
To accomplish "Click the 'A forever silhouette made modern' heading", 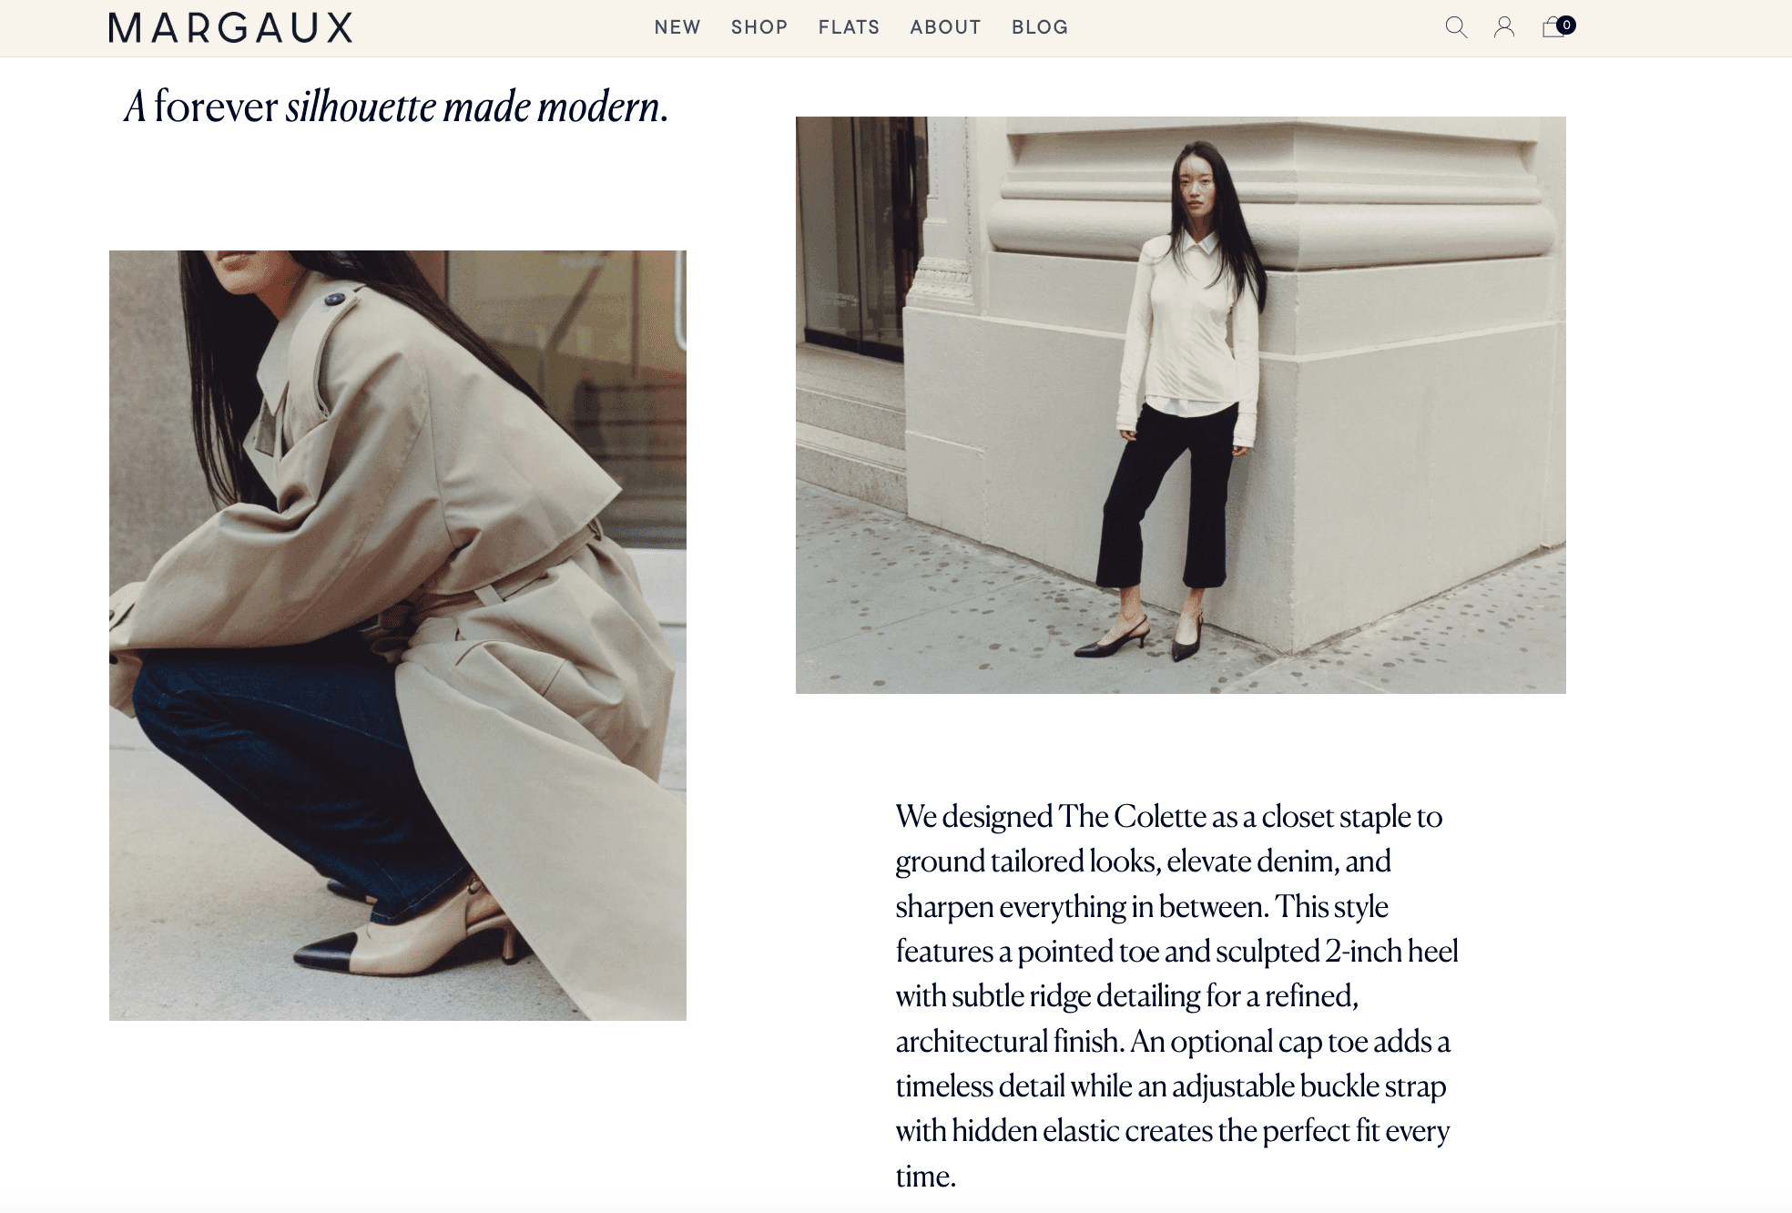I will (396, 107).
